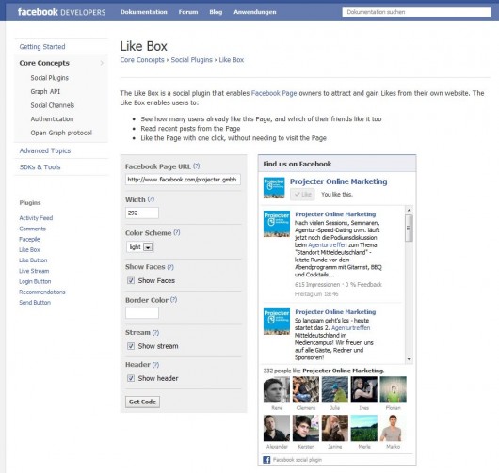Click the Stream help question mark
499x473 pixels.
[x=155, y=333]
